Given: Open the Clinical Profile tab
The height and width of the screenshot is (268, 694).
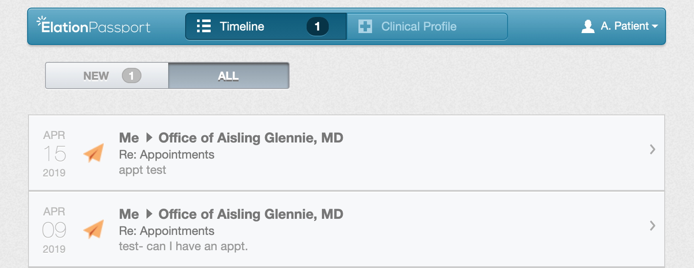Looking at the screenshot, I should 419,26.
